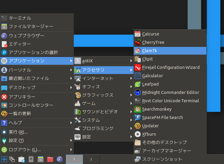Click the Midnight Commander Editor icon
The width and height of the screenshot is (224, 164).
tap(138, 92)
